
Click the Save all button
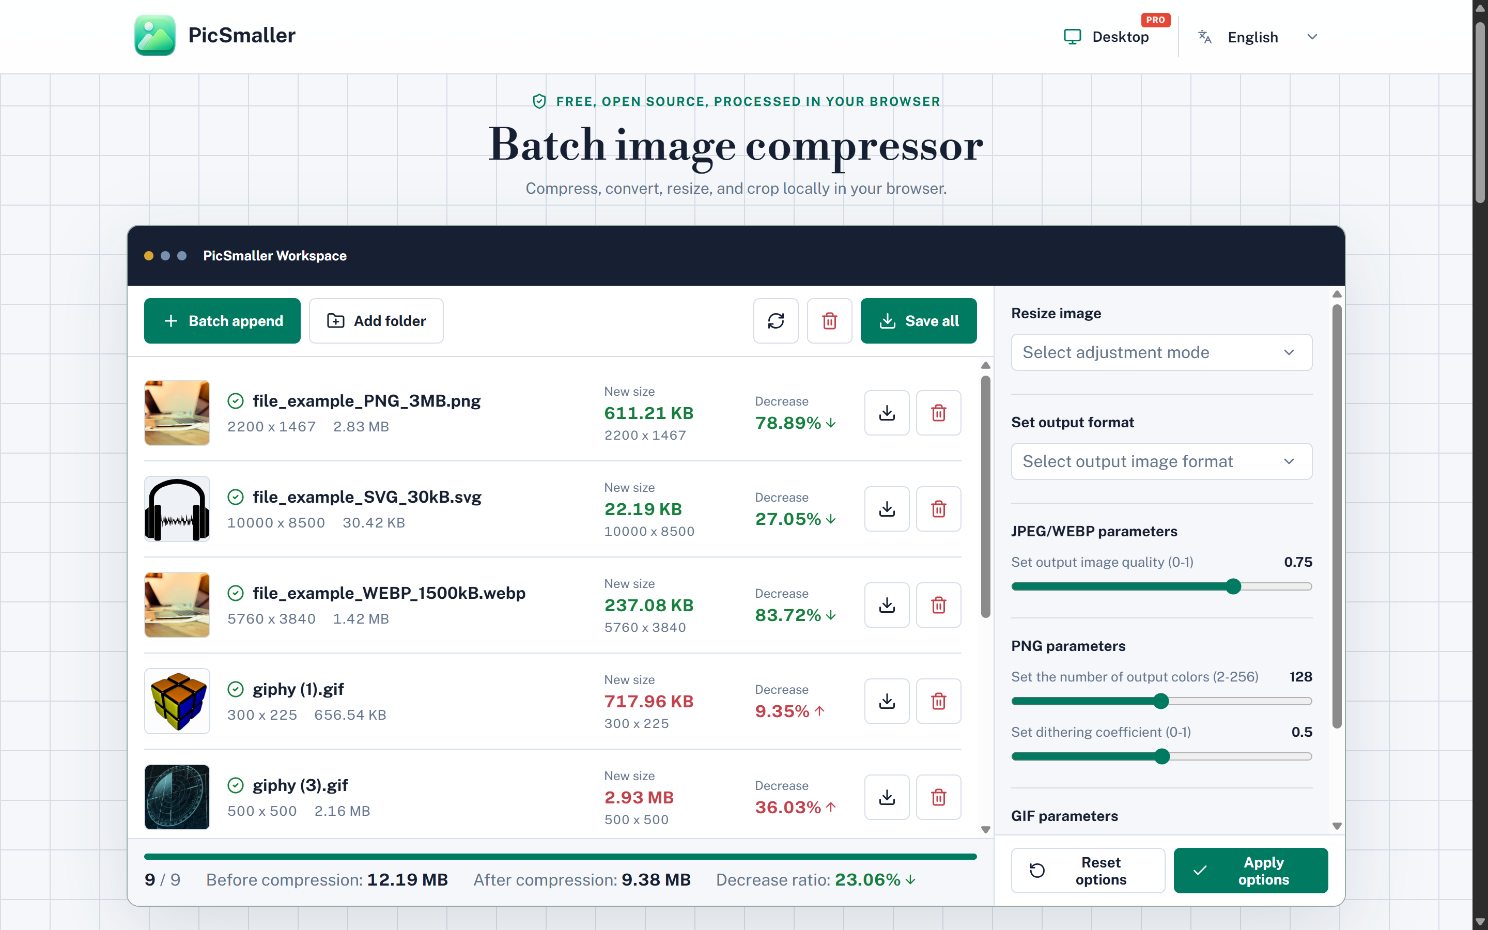(x=919, y=320)
